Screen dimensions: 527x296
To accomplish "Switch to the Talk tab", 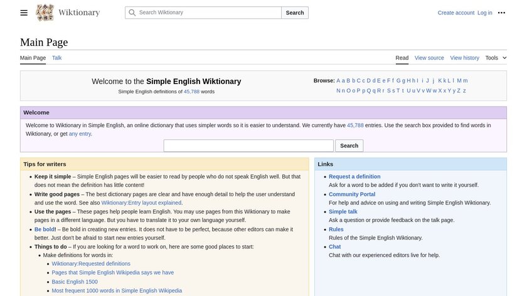I will point(56,58).
